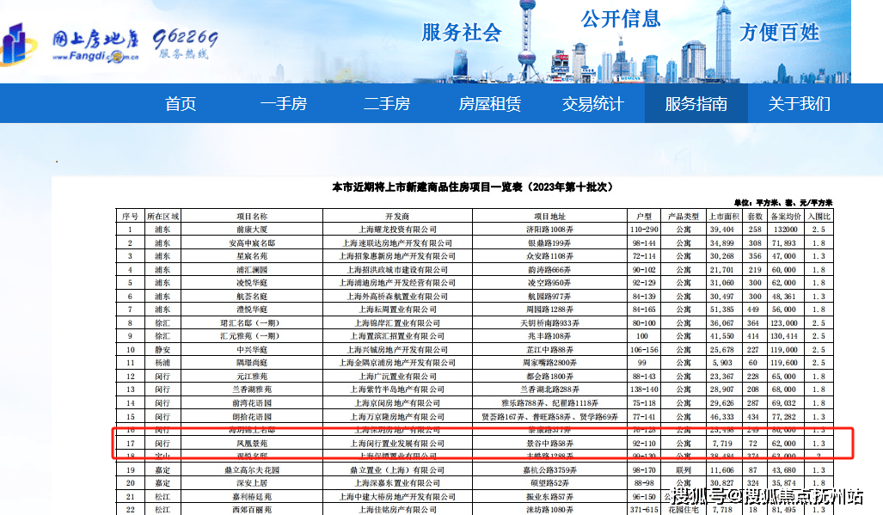Click project name 前湾花语园
The width and height of the screenshot is (883, 515).
(252, 403)
